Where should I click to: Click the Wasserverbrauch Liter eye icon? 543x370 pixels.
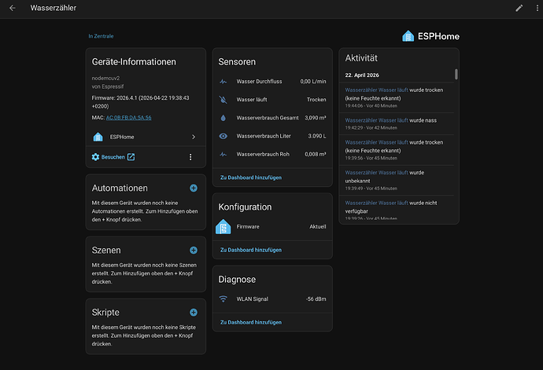point(223,136)
